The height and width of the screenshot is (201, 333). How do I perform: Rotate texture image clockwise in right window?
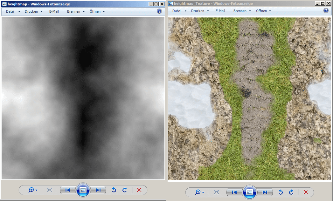[291, 192]
